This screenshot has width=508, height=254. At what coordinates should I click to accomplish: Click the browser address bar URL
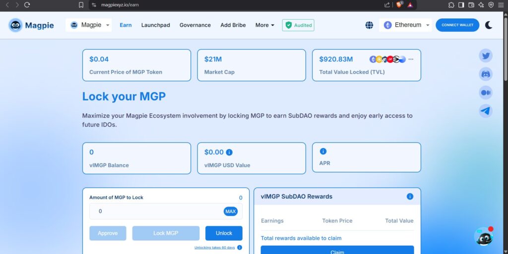120,5
